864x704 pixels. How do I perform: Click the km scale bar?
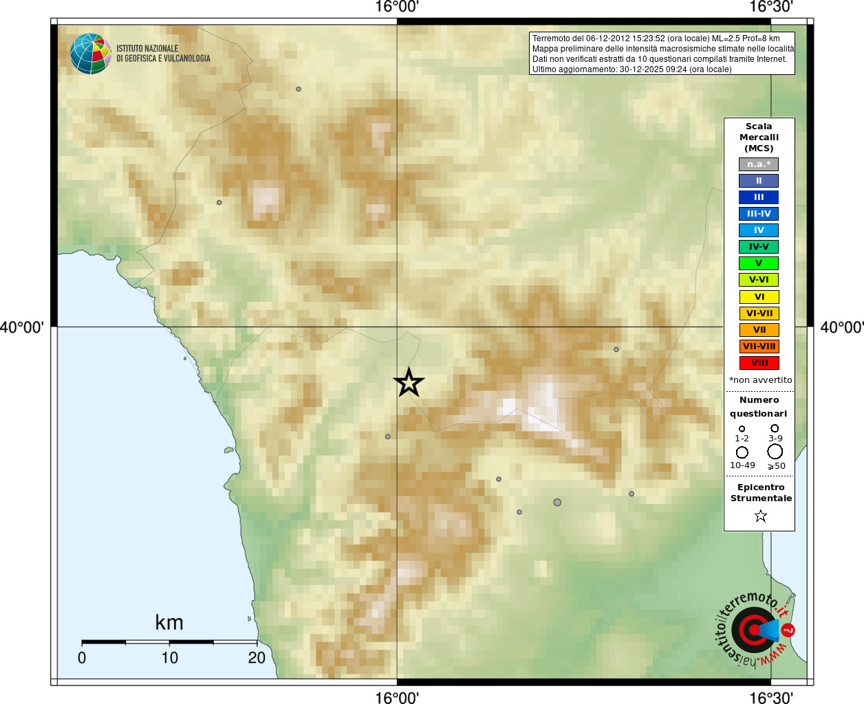[x=169, y=642]
